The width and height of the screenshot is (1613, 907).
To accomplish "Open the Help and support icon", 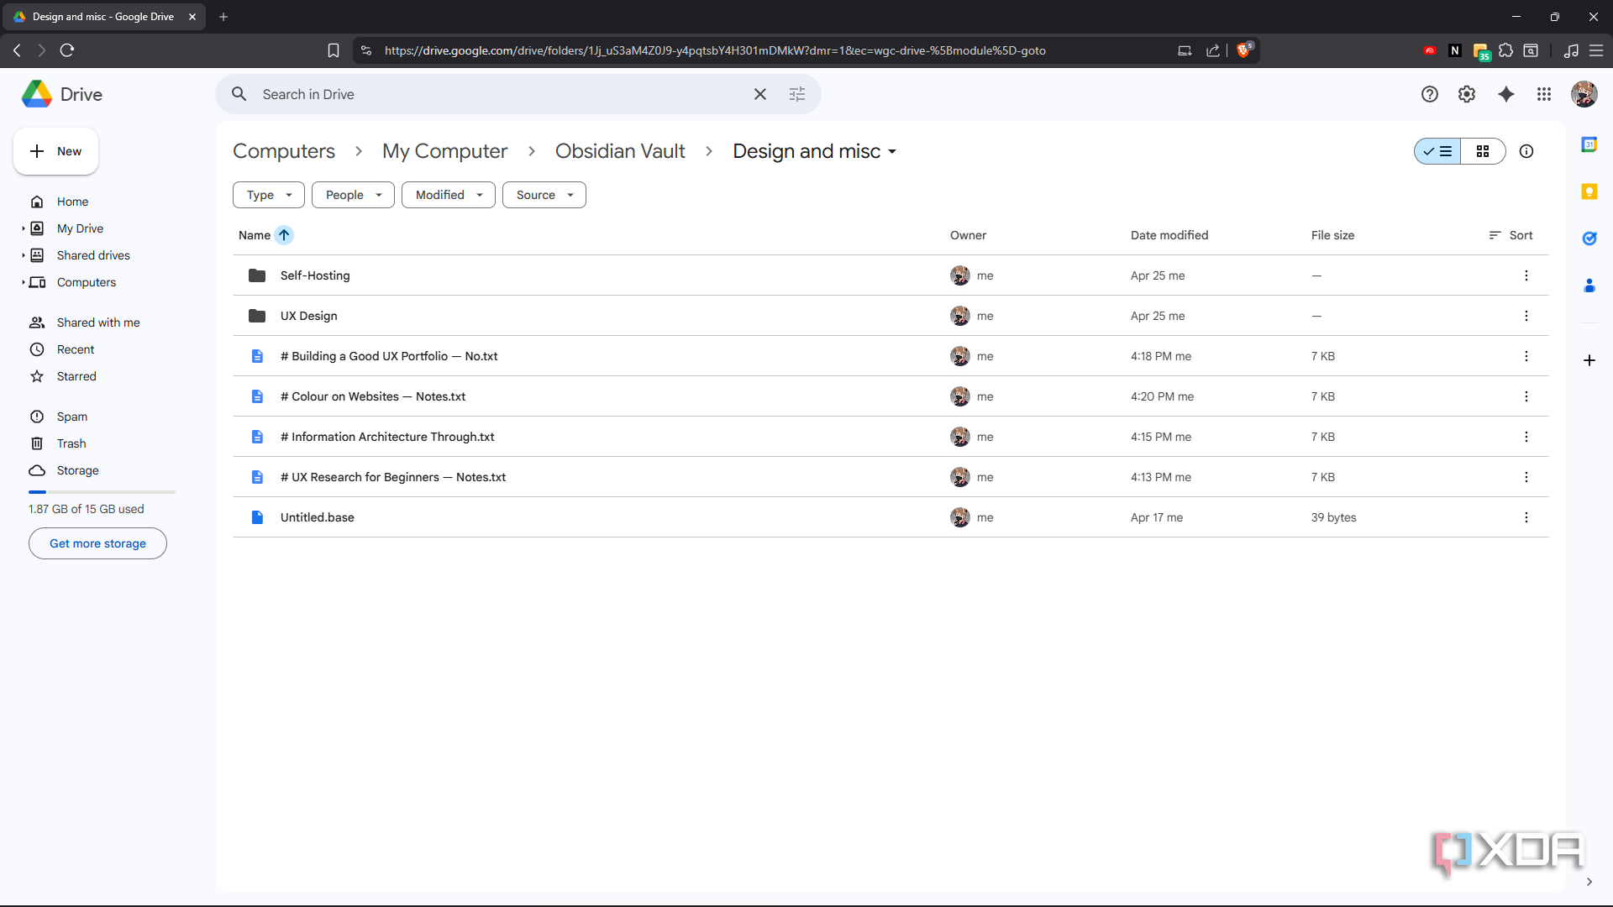I will click(x=1430, y=94).
